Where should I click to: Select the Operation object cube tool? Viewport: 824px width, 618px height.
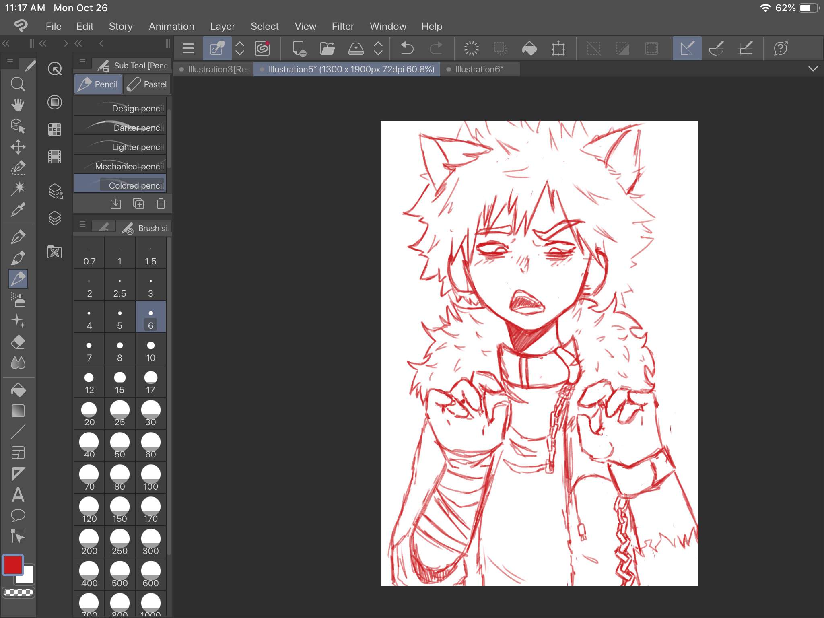coord(18,126)
